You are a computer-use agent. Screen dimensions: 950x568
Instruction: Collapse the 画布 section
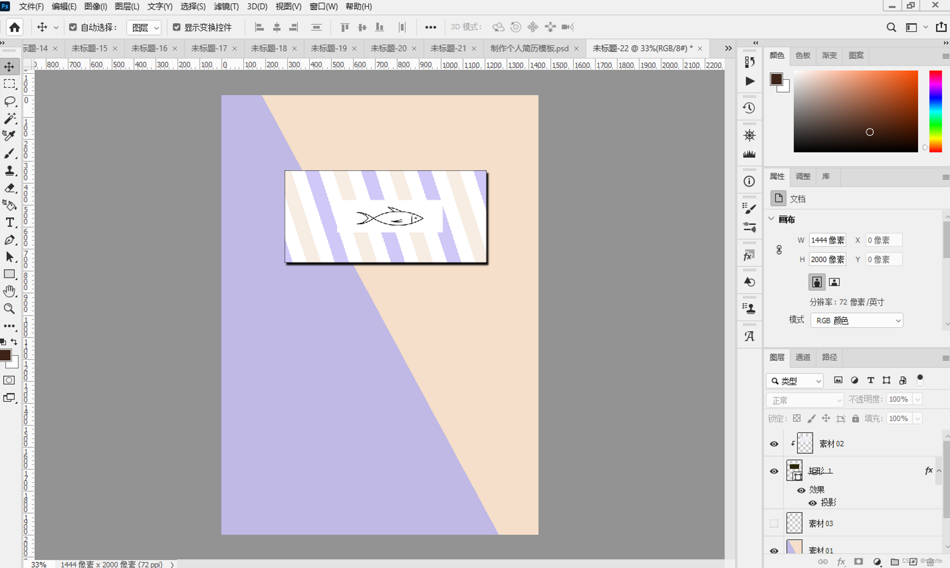click(x=772, y=219)
